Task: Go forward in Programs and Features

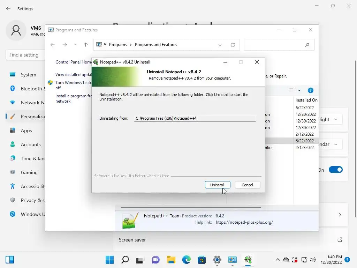Action: tap(64, 45)
